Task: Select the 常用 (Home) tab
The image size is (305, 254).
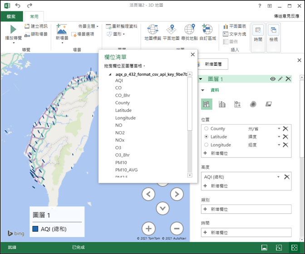Action: pos(34,16)
